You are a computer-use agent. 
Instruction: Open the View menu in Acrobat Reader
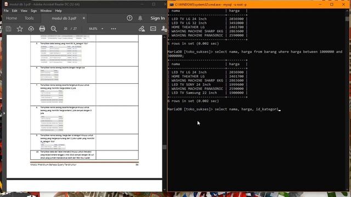[24, 11]
